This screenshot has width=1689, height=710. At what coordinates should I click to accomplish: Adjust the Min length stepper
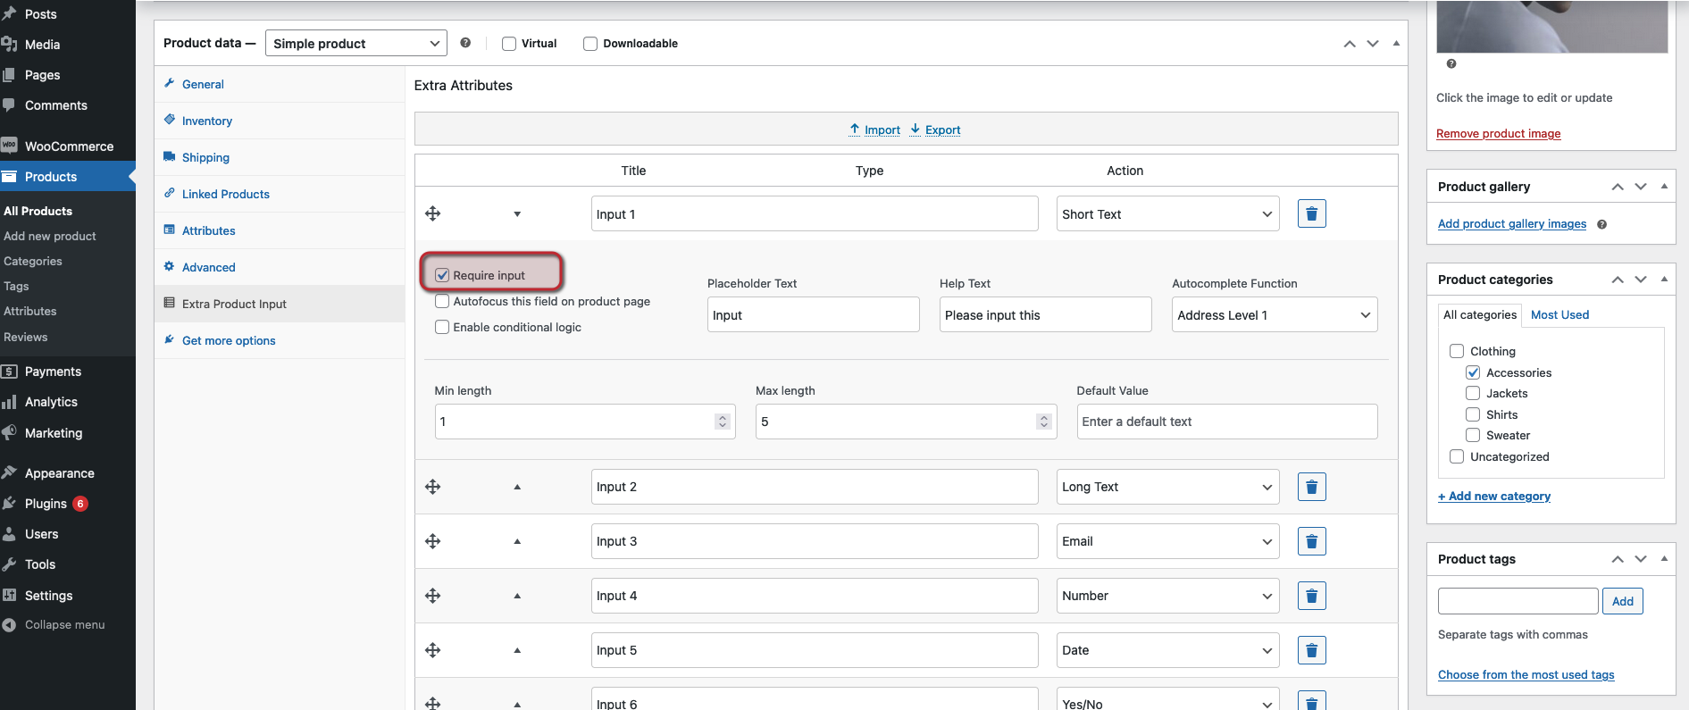pos(723,422)
